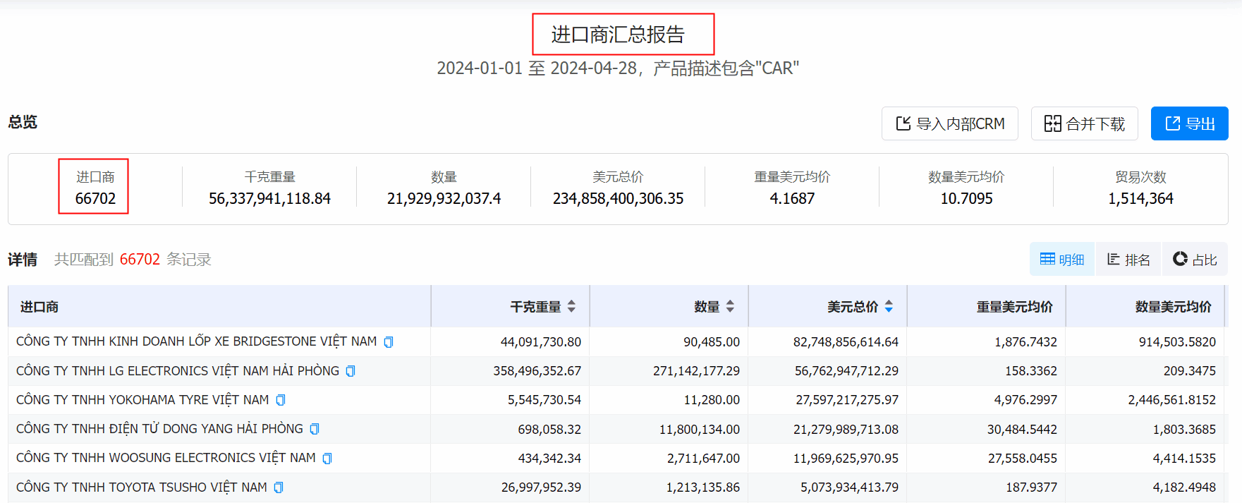
Task: Click the 导入内部CRM button
Action: 949,124
